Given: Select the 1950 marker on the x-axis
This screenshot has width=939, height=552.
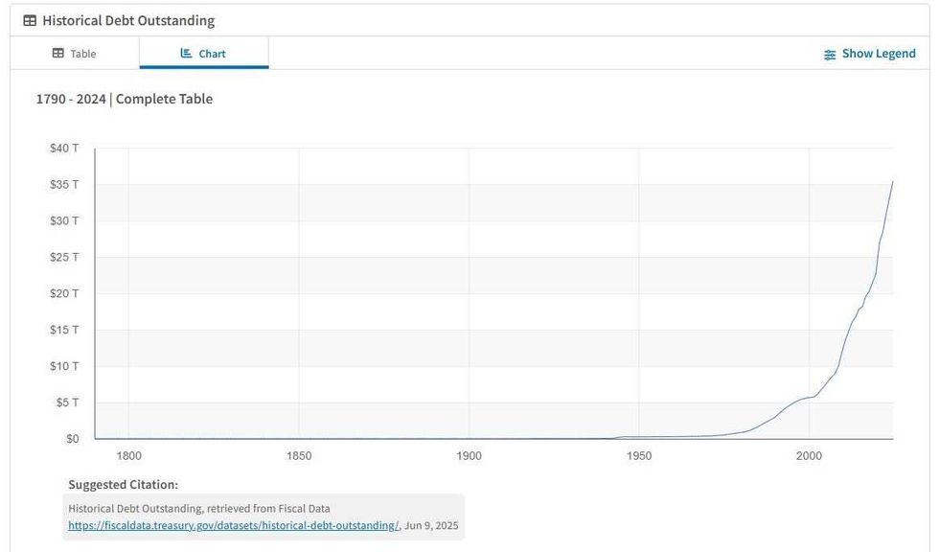Looking at the screenshot, I should 639,456.
